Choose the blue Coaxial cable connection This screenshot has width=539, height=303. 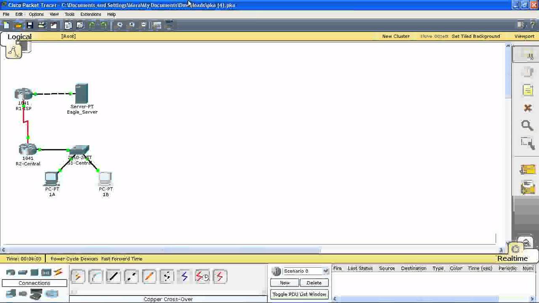(x=184, y=276)
